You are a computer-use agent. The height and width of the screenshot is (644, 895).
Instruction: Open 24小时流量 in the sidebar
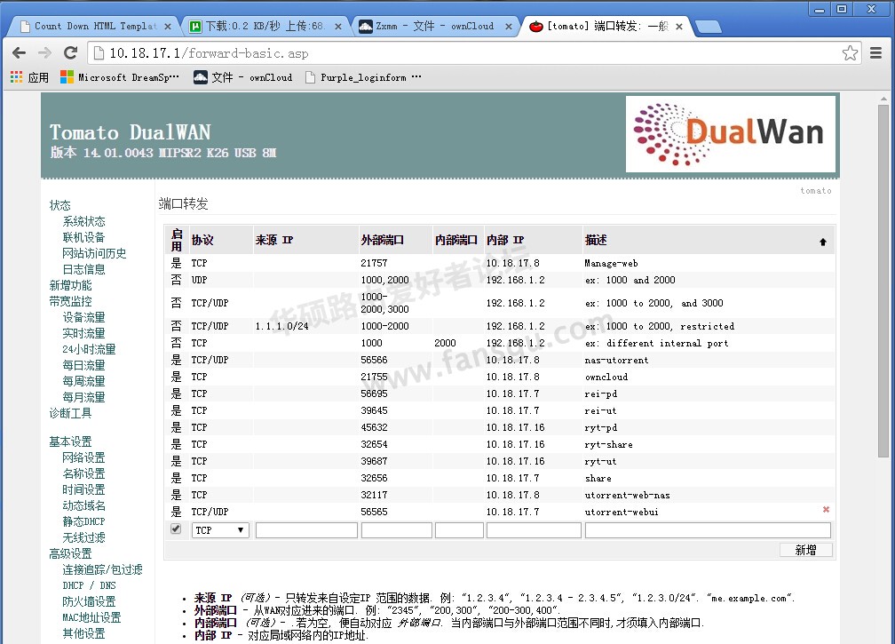(x=89, y=349)
